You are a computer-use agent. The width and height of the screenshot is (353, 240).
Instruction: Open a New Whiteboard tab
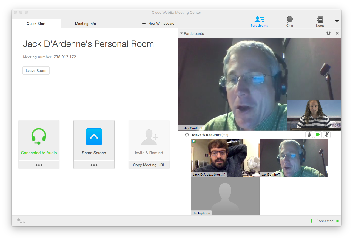tap(158, 24)
